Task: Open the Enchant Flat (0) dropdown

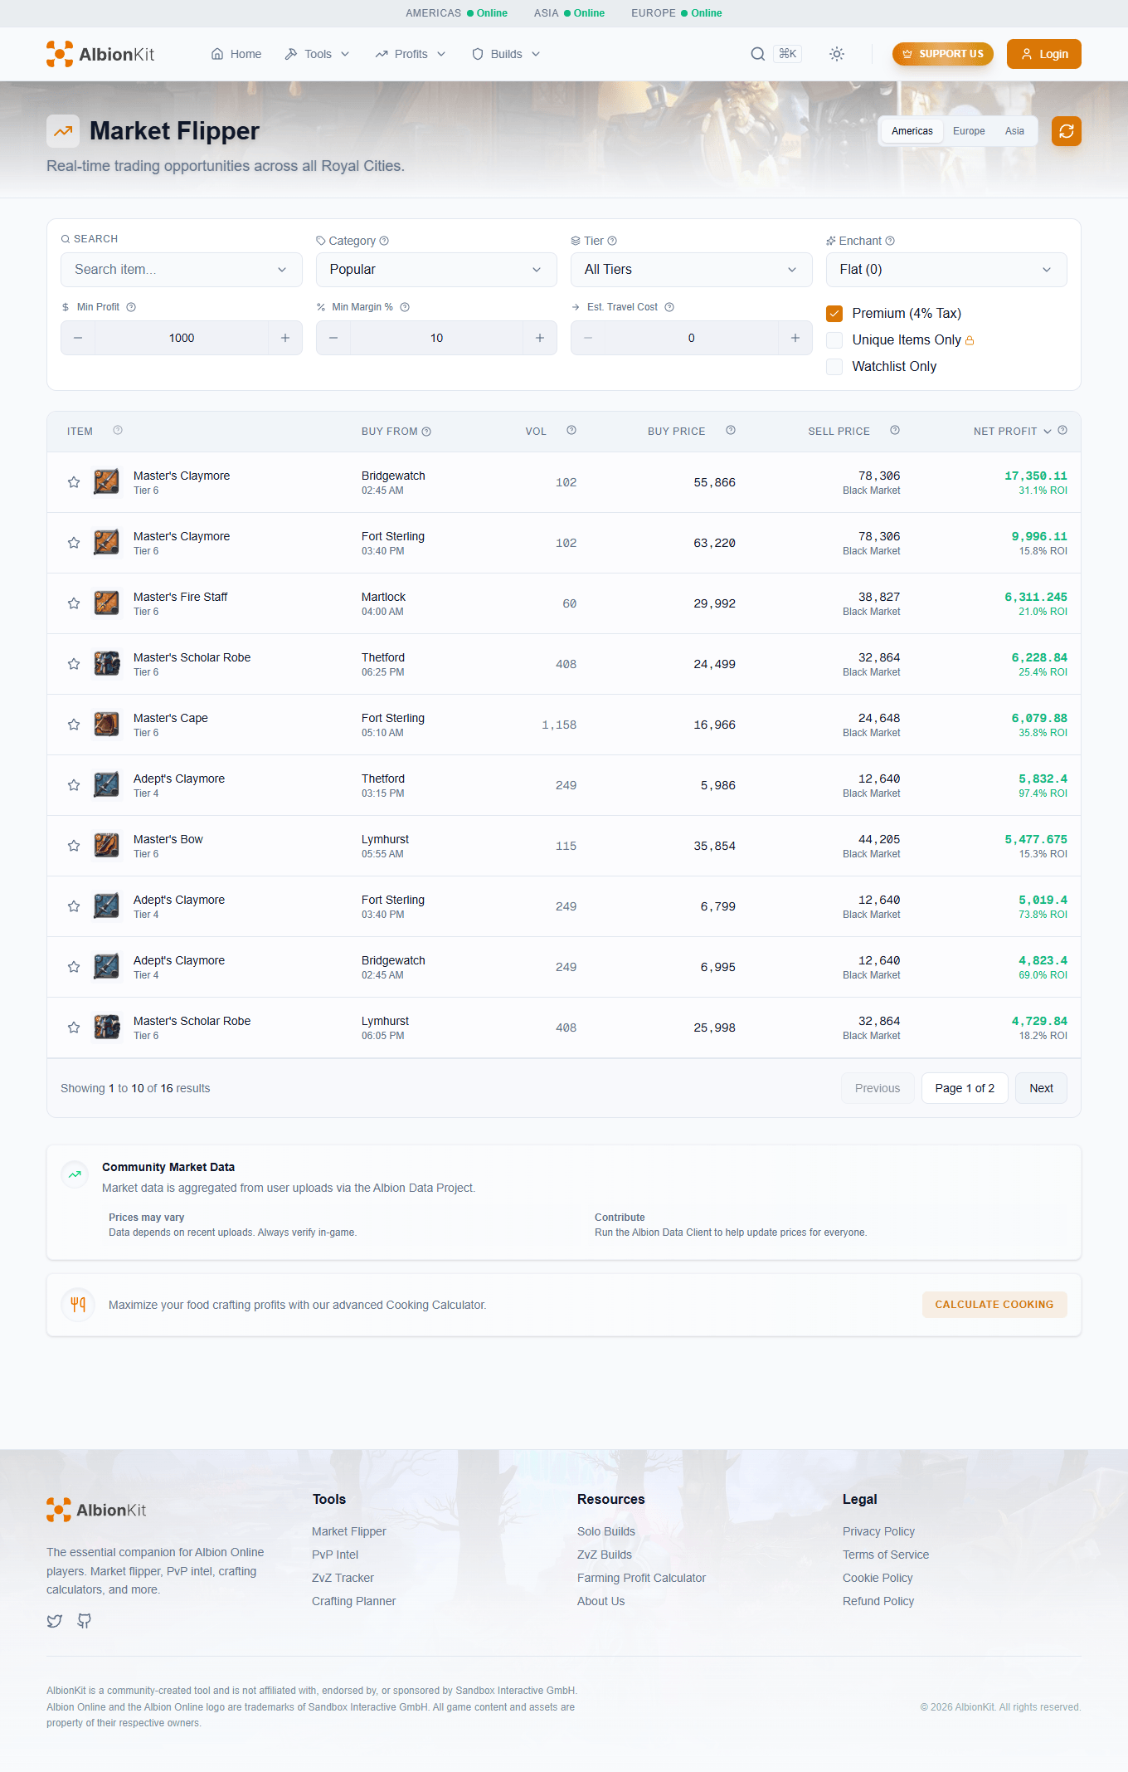Action: click(946, 270)
